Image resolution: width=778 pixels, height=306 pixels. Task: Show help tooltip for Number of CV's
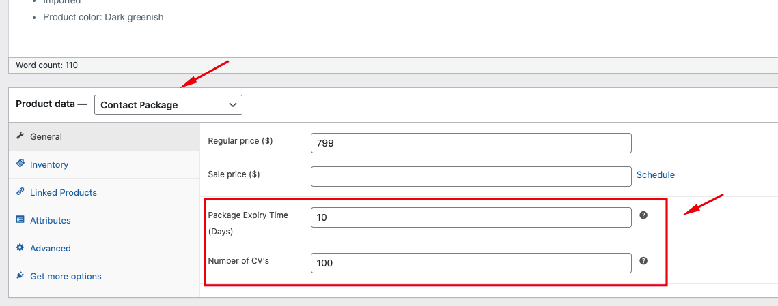[x=643, y=261]
